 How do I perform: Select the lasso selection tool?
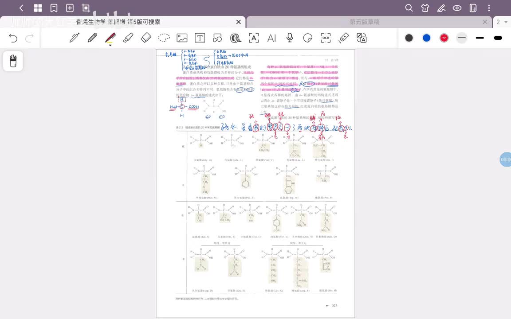(164, 38)
